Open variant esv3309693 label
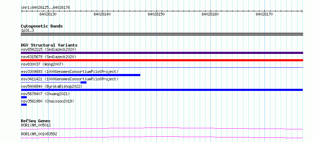The width and height of the screenshot is (313, 142). (70, 72)
